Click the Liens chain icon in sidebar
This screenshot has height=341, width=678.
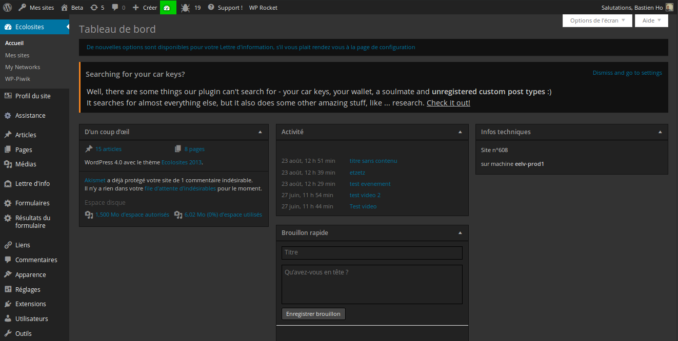click(8, 245)
